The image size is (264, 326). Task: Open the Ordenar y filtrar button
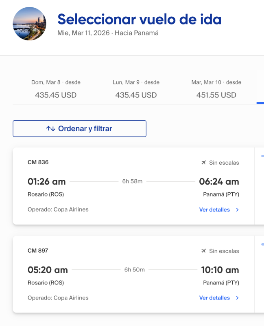click(x=79, y=129)
